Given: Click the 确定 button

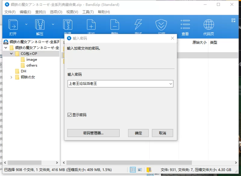Looking at the screenshot, I should point(138,133).
